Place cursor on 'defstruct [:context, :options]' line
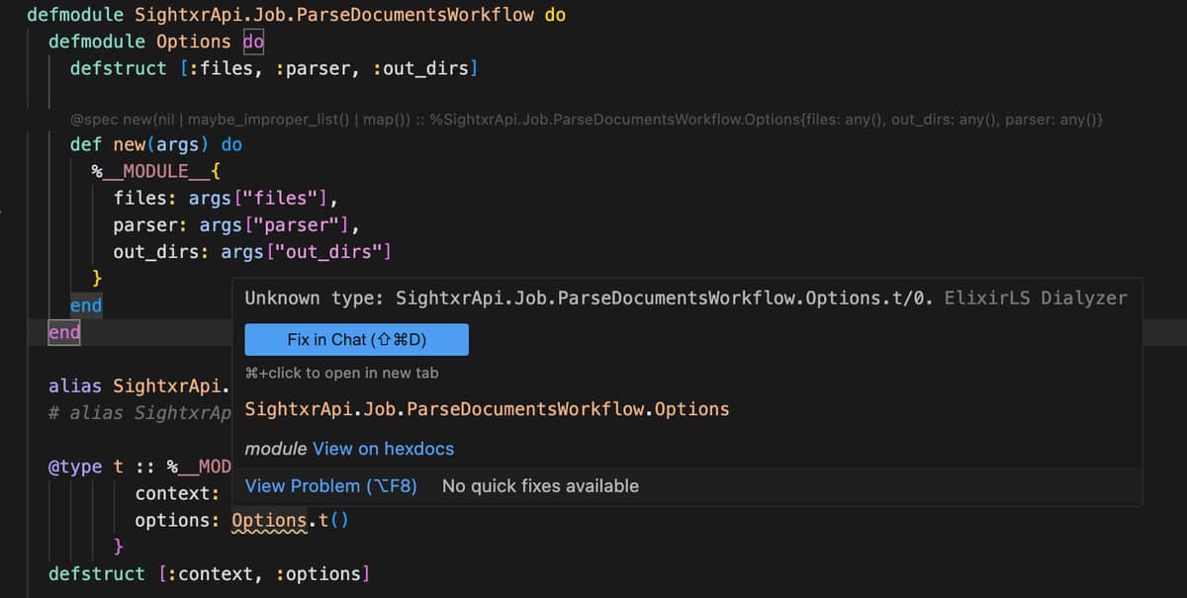Image resolution: width=1187 pixels, height=598 pixels. click(x=210, y=574)
